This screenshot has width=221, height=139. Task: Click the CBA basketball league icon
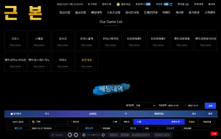[x=34, y=122]
